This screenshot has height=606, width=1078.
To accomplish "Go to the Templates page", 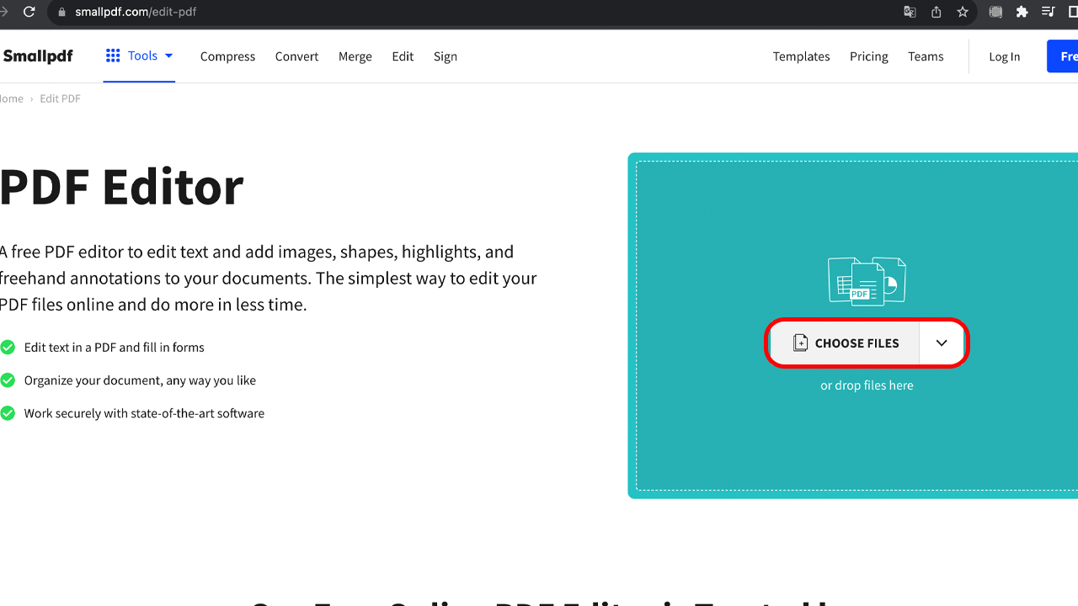I will (x=802, y=56).
